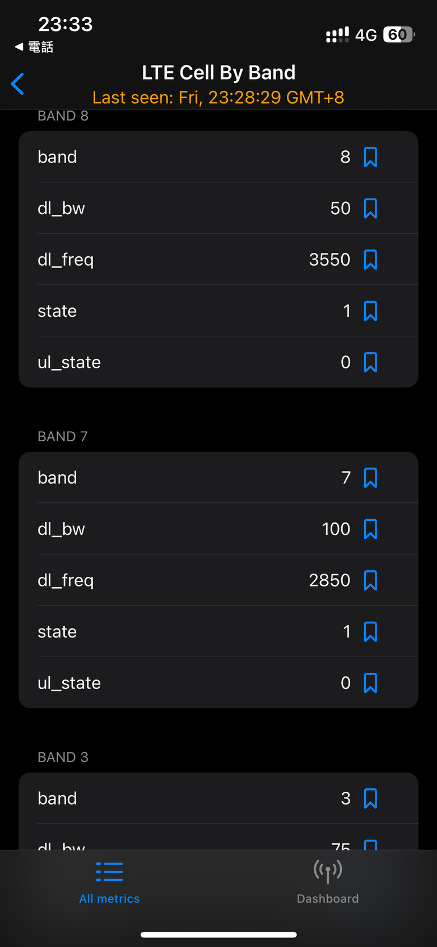Bookmark the Band 3 band metric
Viewport: 437px width, 947px height.
[x=370, y=798]
